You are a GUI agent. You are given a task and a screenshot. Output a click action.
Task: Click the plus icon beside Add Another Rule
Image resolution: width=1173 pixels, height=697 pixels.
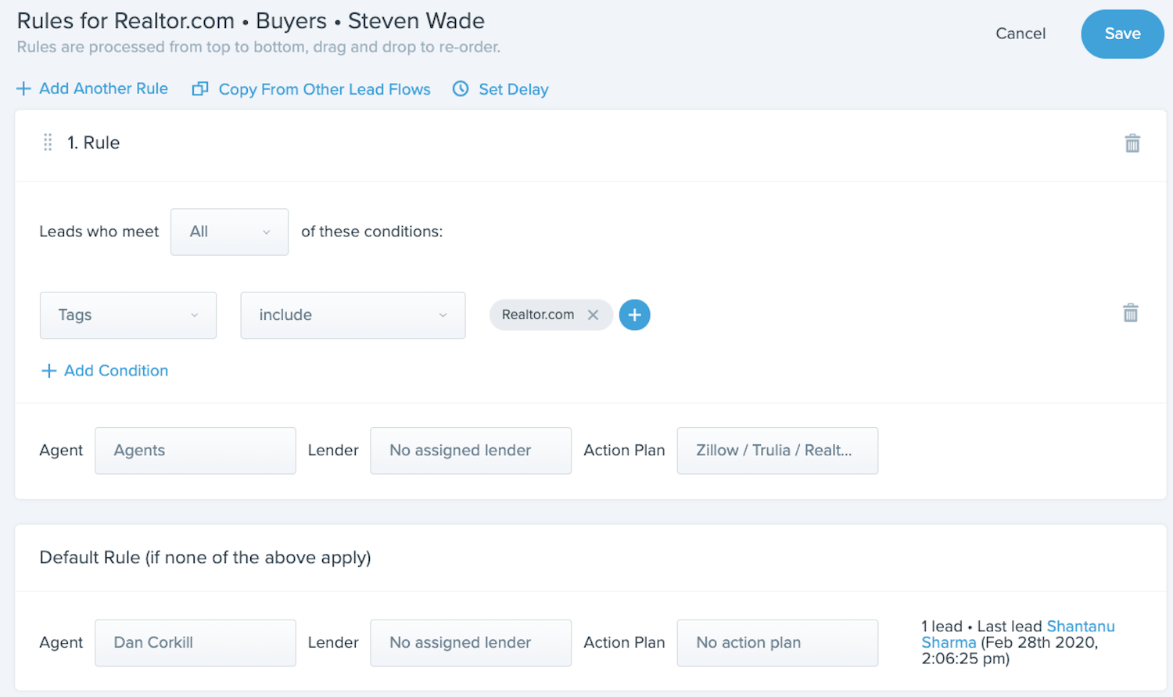coord(23,88)
